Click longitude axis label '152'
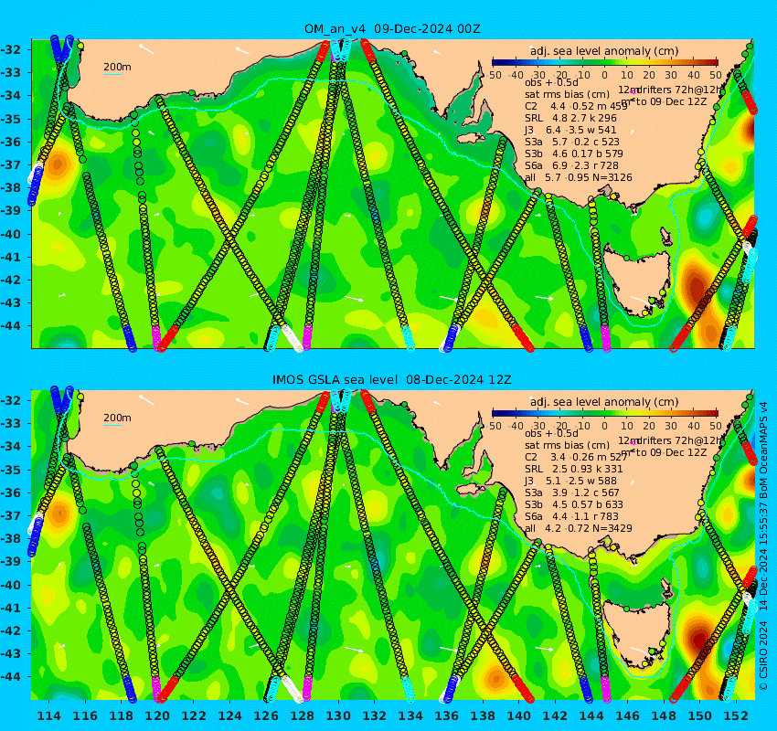The image size is (777, 731). [736, 715]
